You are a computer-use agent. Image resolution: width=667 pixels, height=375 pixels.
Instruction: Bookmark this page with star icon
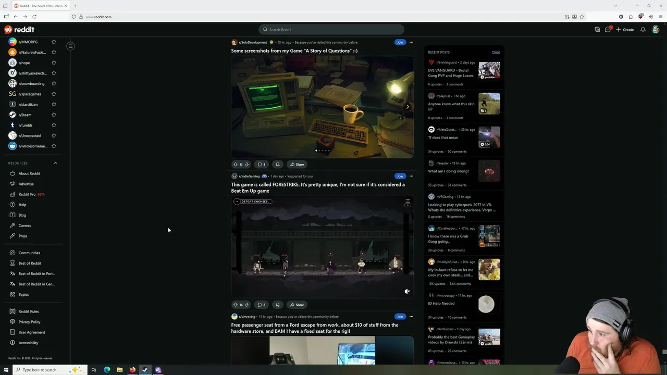pyautogui.click(x=582, y=17)
